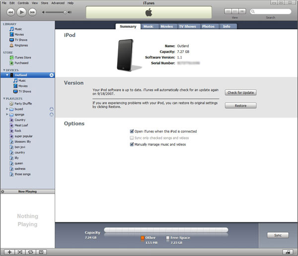Image resolution: width=298 pixels, height=256 pixels.
Task: Open iTunes Store icon
Action: pyautogui.click(x=11, y=58)
